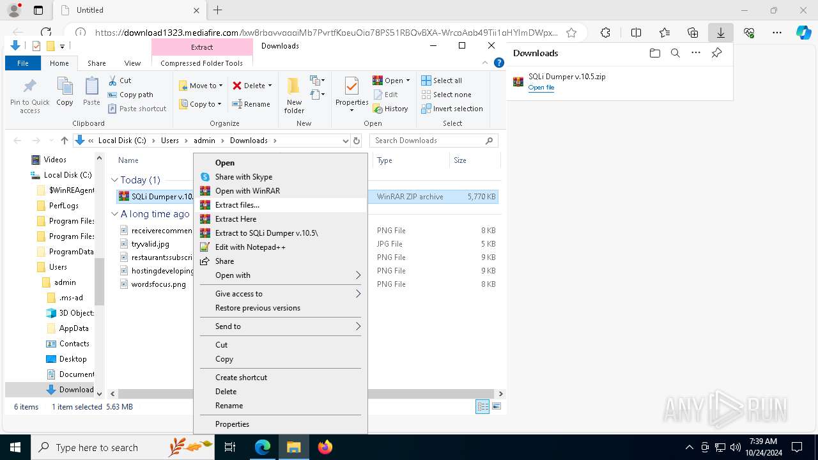
Task: Expand the Send to submenu
Action: coord(280,326)
